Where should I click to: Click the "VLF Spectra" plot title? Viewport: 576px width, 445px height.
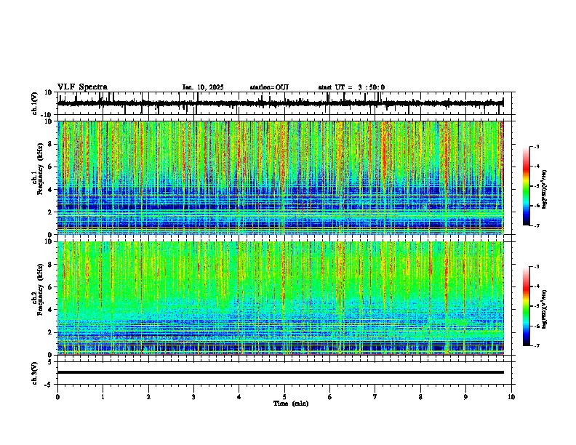[82, 87]
